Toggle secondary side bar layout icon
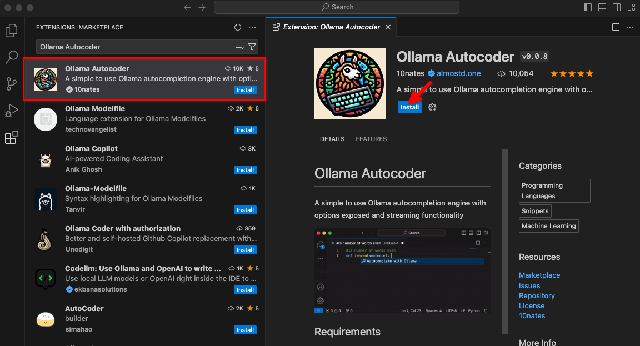Screen dimensions: 640x346 pyautogui.click(x=617, y=7)
